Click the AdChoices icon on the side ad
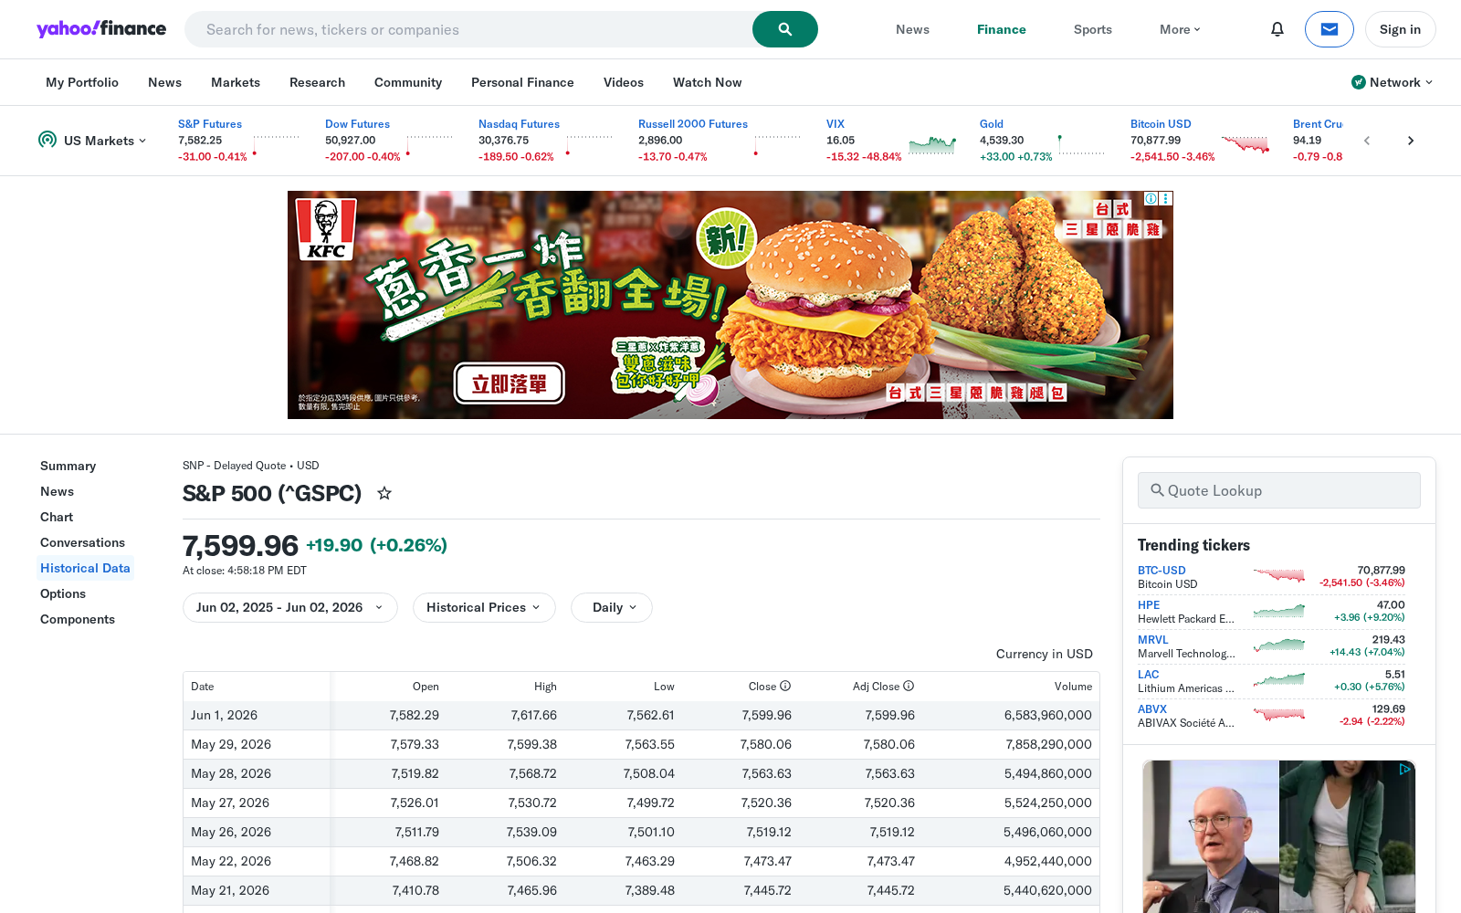1461x913 pixels. (1405, 770)
